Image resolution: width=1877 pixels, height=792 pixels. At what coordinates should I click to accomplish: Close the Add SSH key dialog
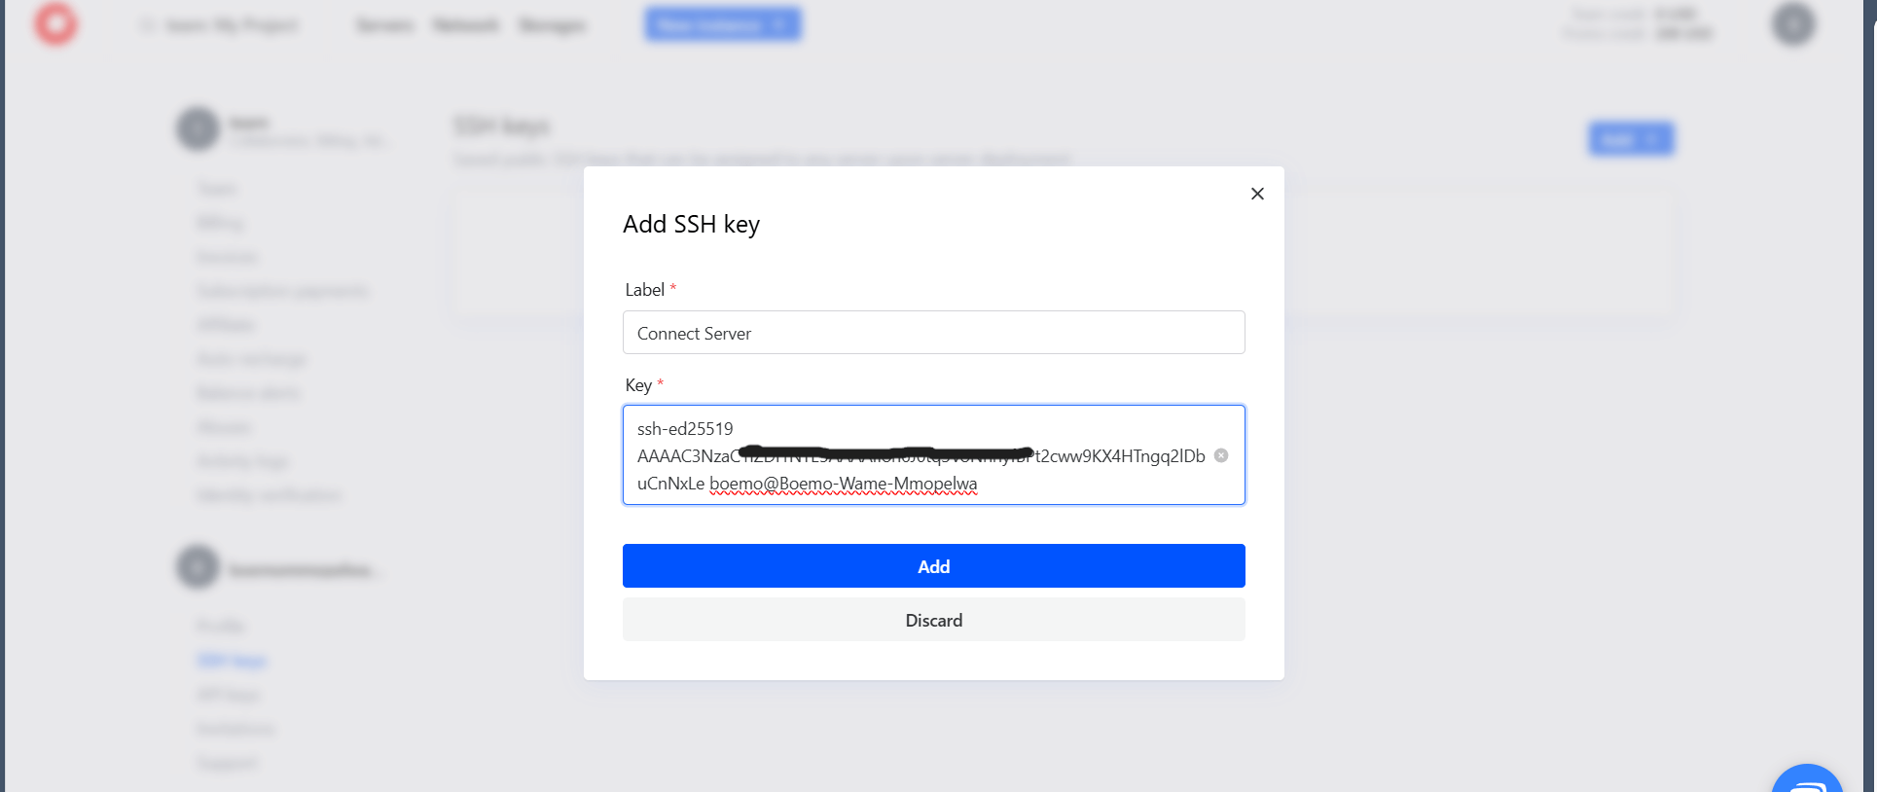[x=1257, y=194]
